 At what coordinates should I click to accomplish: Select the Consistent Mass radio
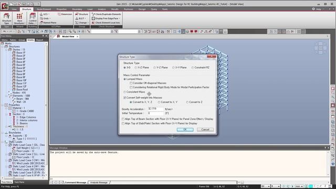[x=125, y=92]
